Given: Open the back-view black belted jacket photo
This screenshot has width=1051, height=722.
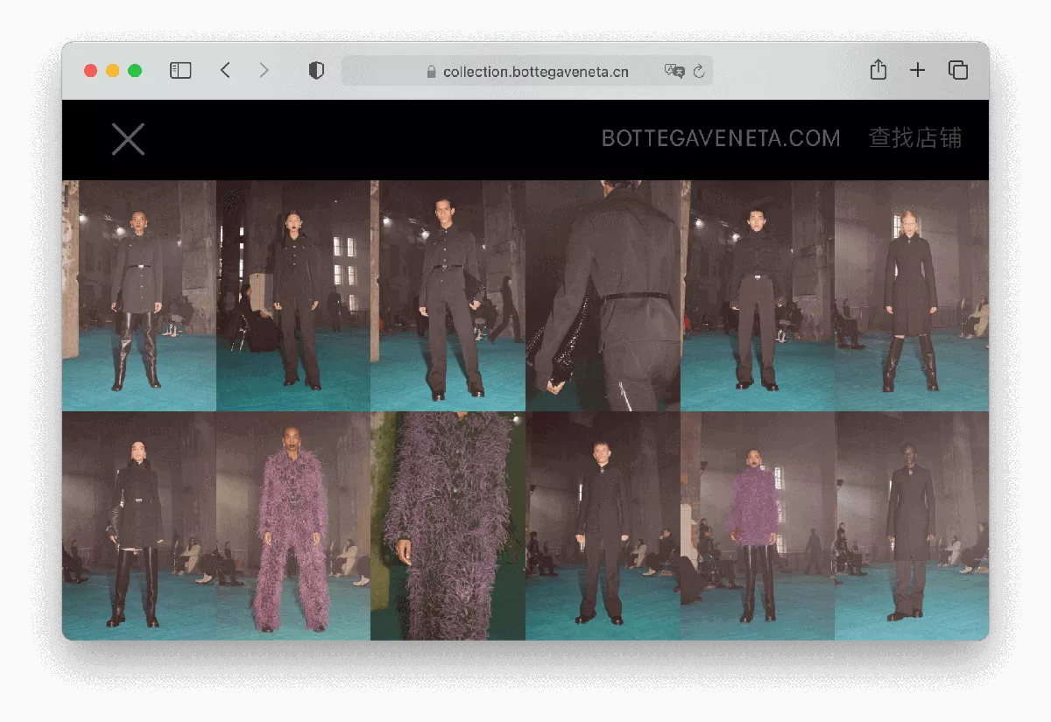Looking at the screenshot, I should coord(603,296).
